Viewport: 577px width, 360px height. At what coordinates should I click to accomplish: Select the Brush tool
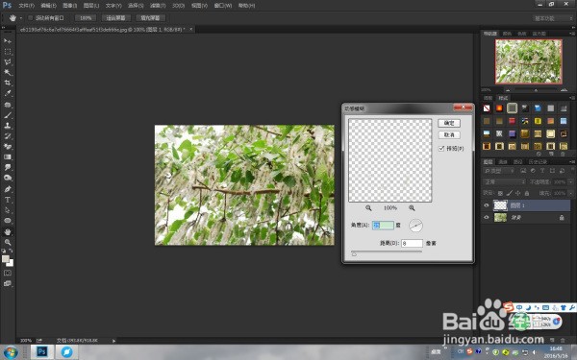tap(8, 115)
